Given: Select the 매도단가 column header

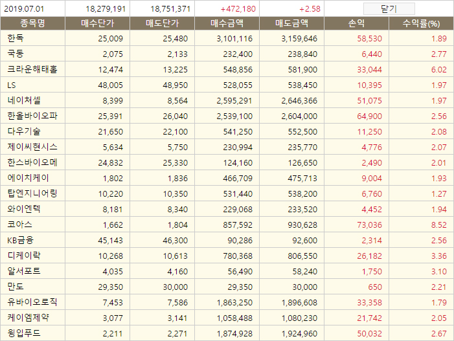Looking at the screenshot, I should click(x=162, y=23).
